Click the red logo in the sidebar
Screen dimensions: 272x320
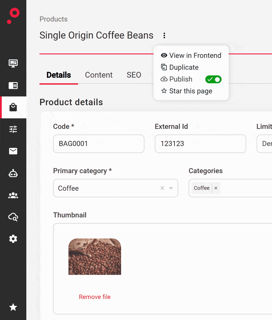[x=13, y=16]
